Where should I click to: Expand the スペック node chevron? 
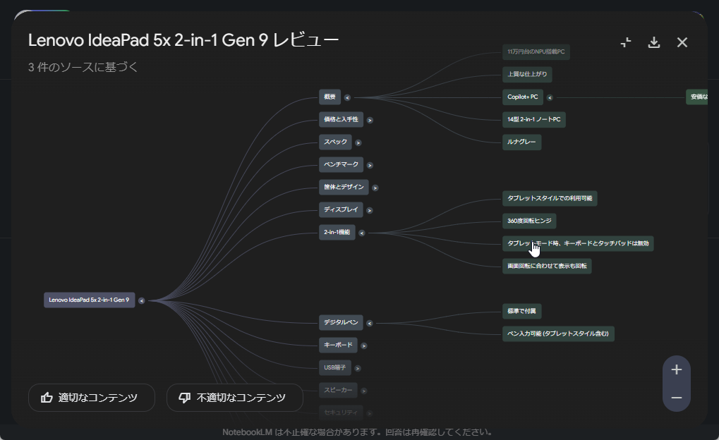click(358, 142)
